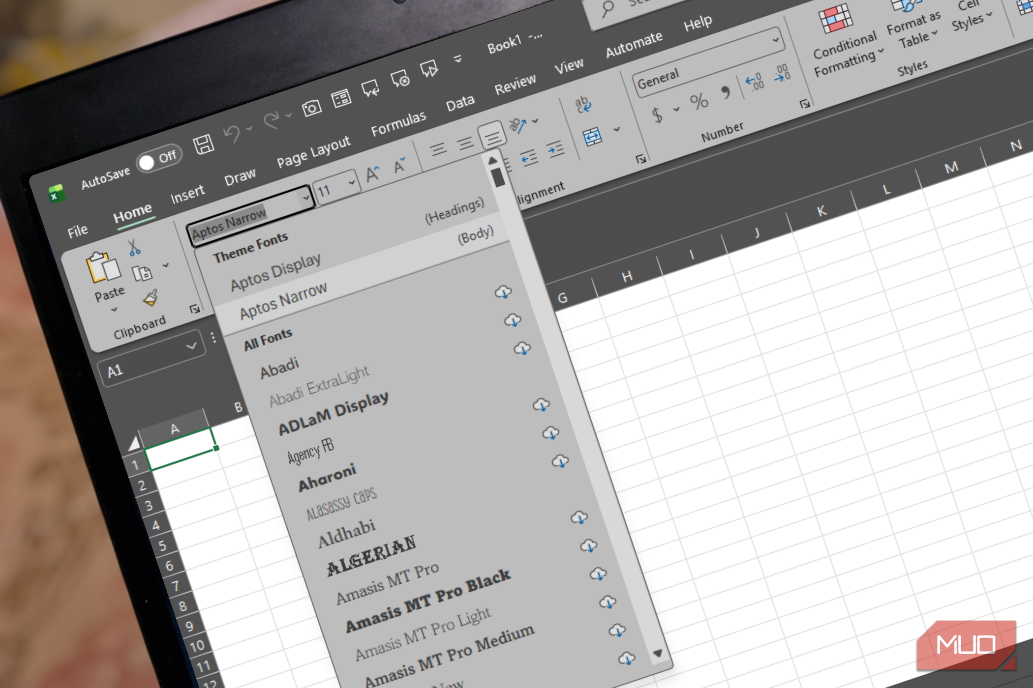The height and width of the screenshot is (688, 1033).
Task: Select the Cut scissors icon
Action: (134, 247)
